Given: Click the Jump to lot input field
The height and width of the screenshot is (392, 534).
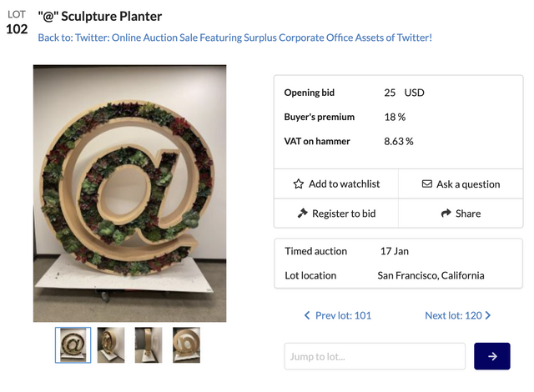Looking at the screenshot, I should (375, 356).
